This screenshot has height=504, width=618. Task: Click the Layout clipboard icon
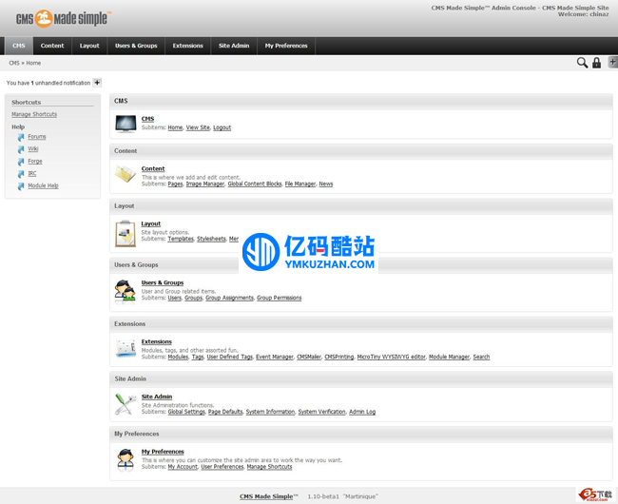click(126, 234)
